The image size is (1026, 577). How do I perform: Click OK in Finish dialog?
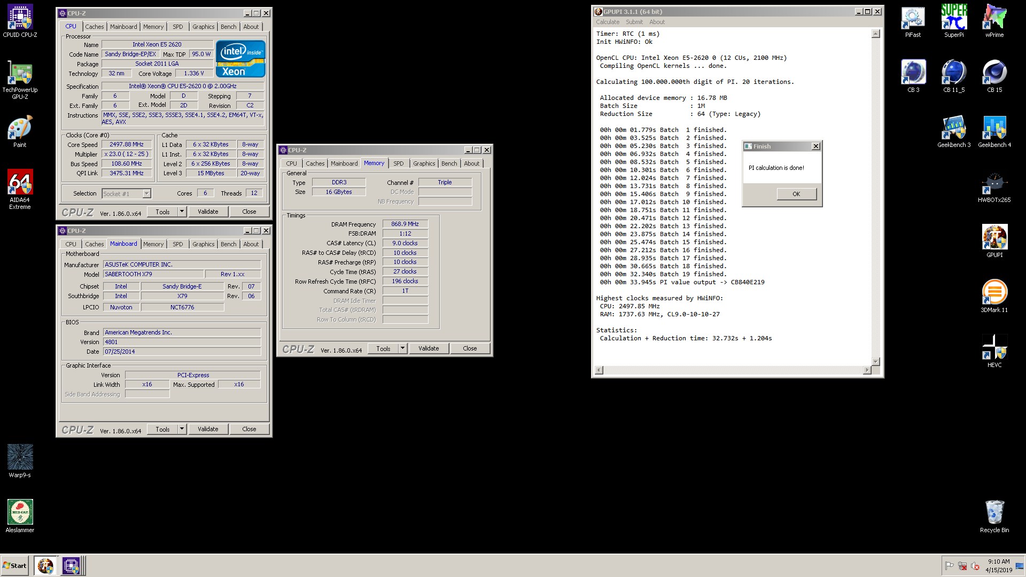[796, 194]
